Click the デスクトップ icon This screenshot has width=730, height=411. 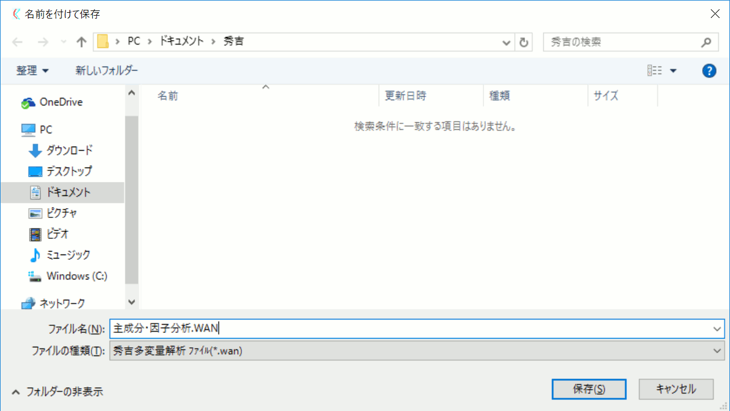pos(35,172)
